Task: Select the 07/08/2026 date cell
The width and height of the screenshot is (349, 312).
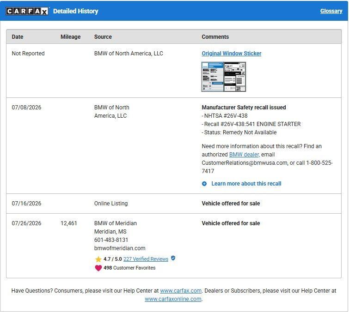Action: pos(26,108)
